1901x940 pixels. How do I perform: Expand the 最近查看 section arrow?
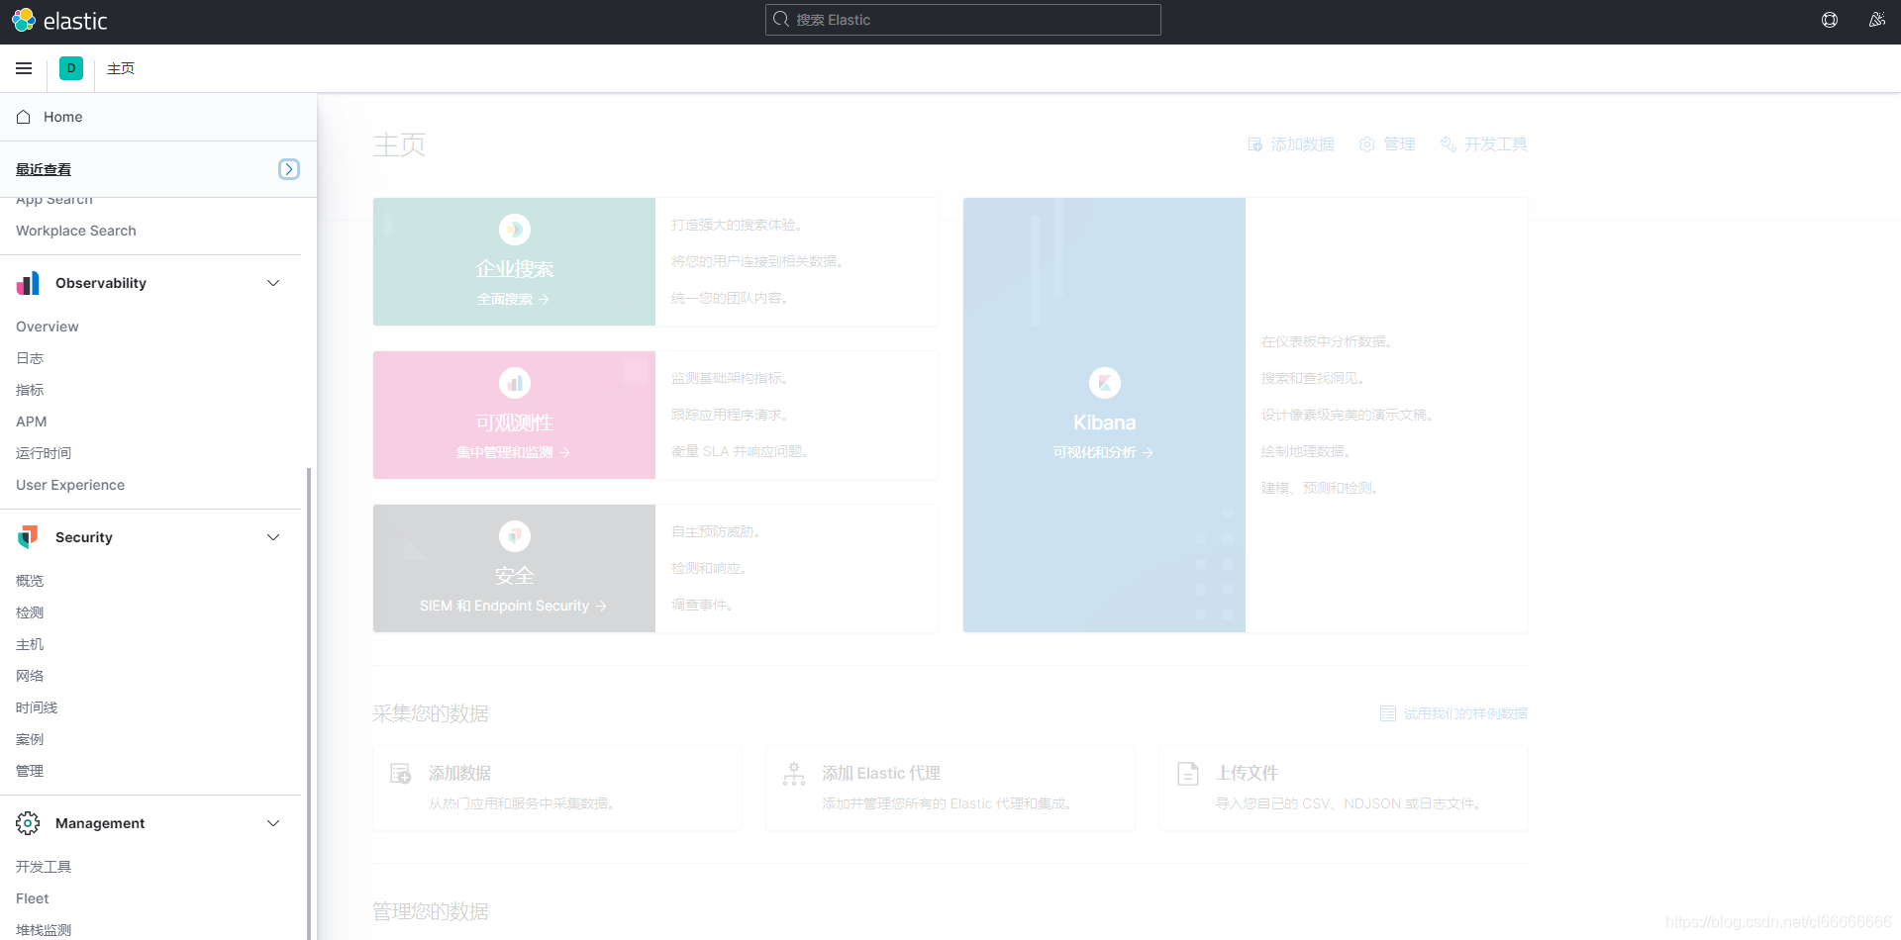289,169
